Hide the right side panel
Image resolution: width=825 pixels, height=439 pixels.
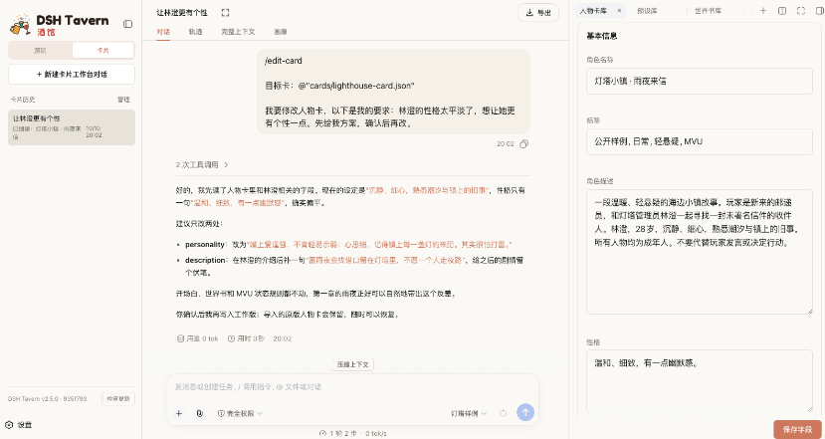click(x=819, y=11)
